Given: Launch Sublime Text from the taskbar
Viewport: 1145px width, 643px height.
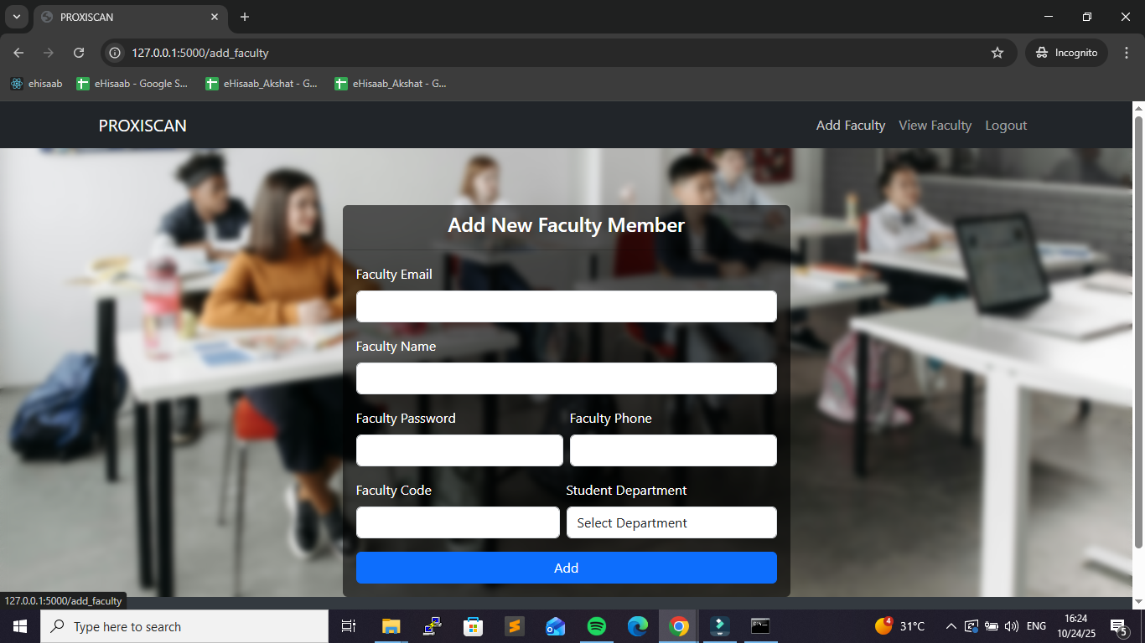Looking at the screenshot, I should (515, 626).
